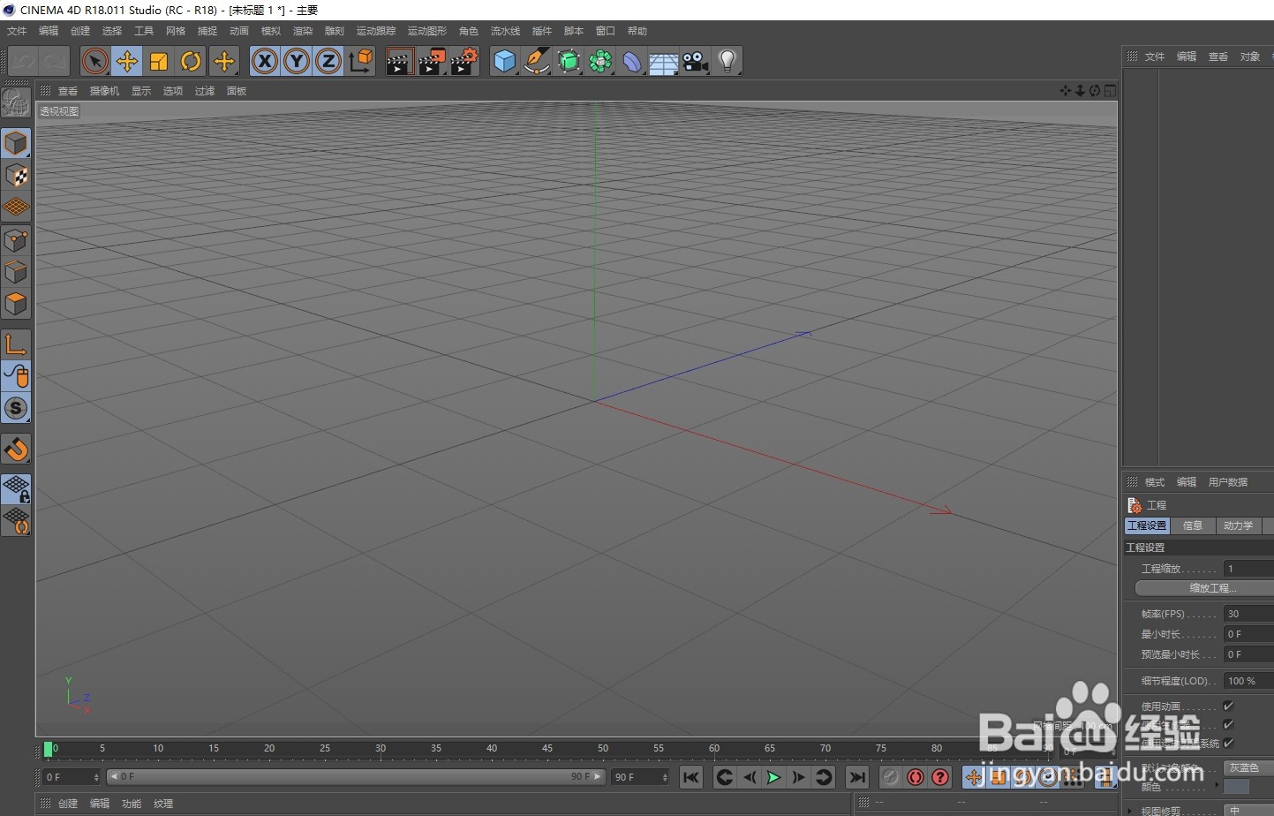This screenshot has height=816, width=1274.
Task: Open the 帮助 menu
Action: click(x=637, y=31)
